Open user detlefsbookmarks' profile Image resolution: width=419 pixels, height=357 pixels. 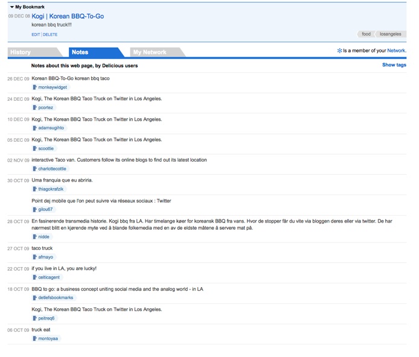tap(56, 297)
